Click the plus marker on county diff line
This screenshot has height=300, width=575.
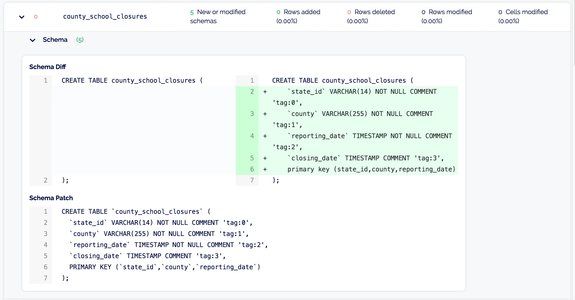[x=265, y=114]
